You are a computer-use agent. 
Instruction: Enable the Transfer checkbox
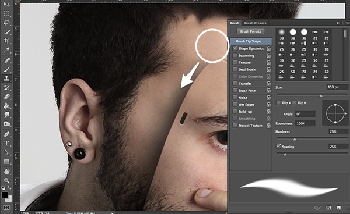pyautogui.click(x=235, y=83)
